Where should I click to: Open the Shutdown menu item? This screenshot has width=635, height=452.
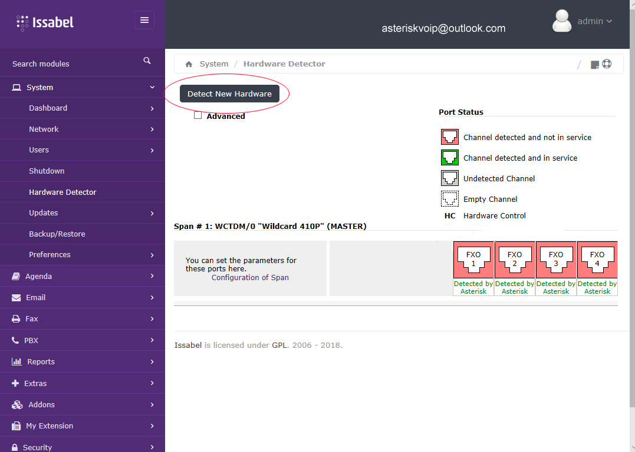[x=47, y=171]
